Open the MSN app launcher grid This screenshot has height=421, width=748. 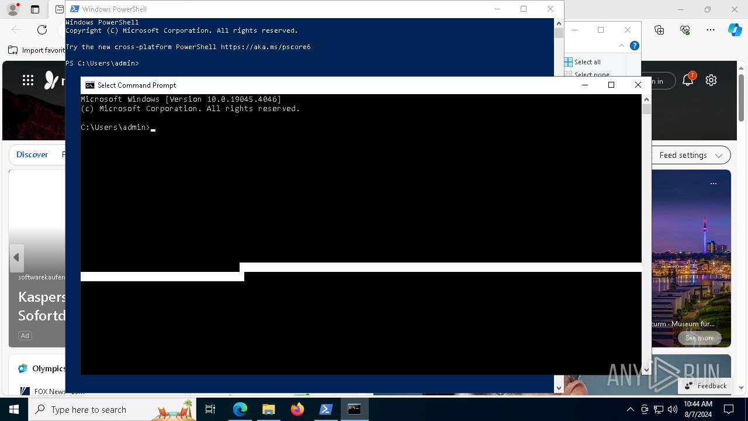(x=28, y=81)
